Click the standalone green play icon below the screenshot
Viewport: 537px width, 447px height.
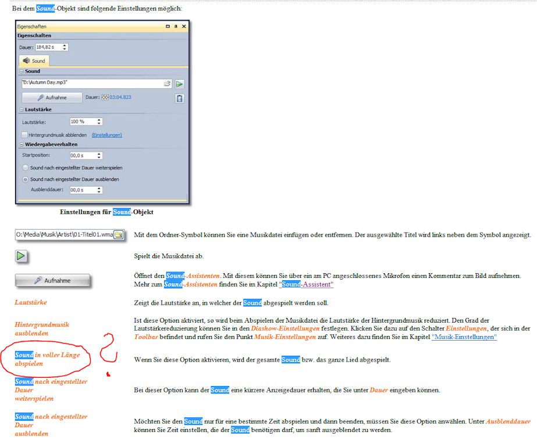pos(22,256)
